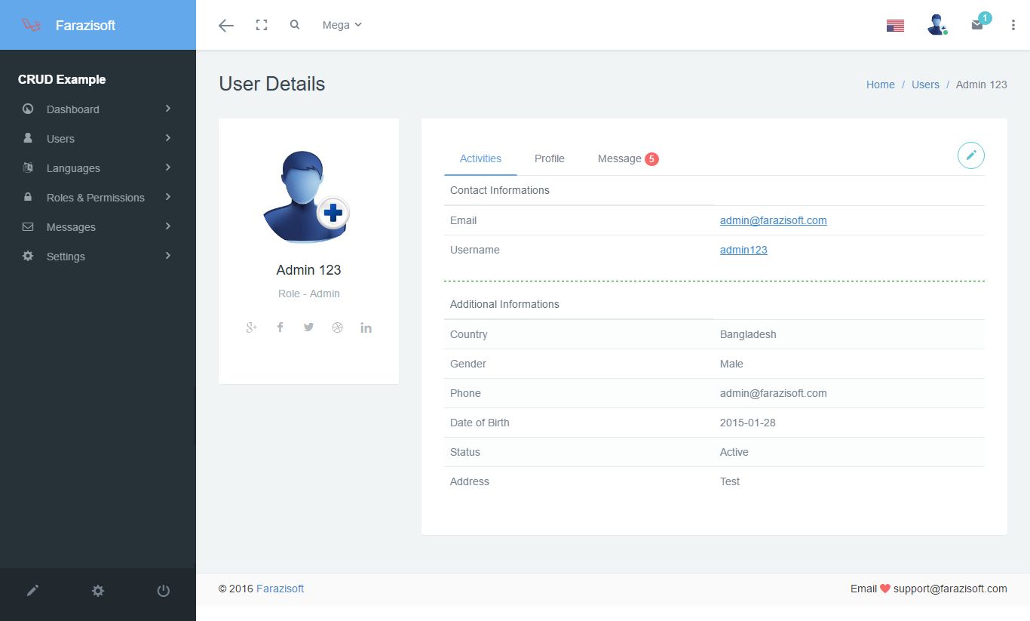Expand the Users menu chevron

tap(168, 138)
